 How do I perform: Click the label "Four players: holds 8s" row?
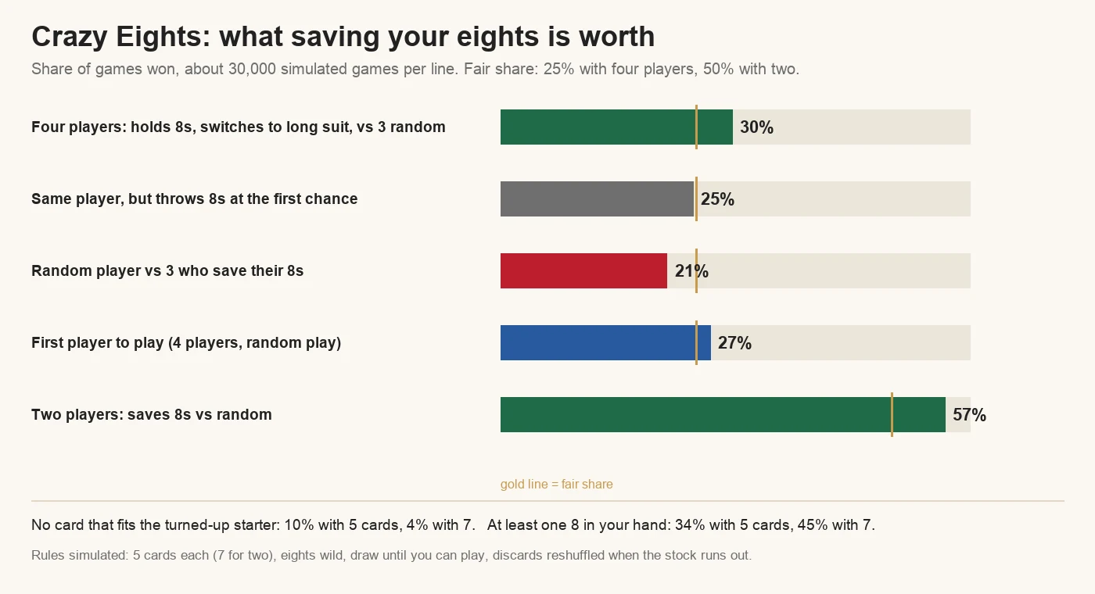pyautogui.click(x=239, y=127)
